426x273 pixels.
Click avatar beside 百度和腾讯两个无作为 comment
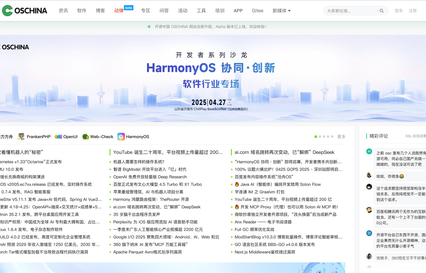[x=369, y=210]
